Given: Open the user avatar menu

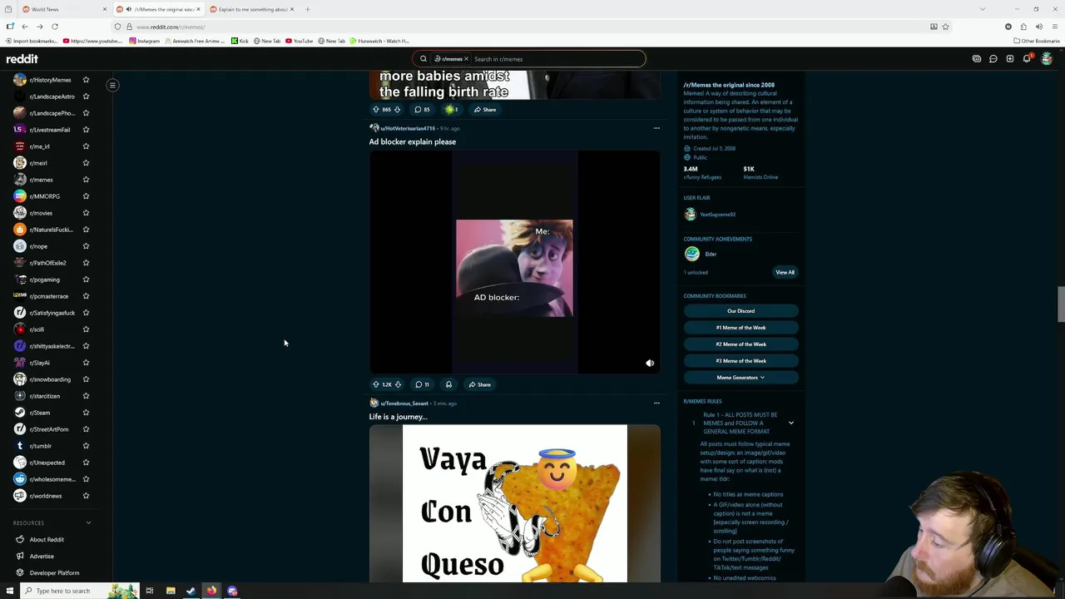Looking at the screenshot, I should [x=1047, y=59].
